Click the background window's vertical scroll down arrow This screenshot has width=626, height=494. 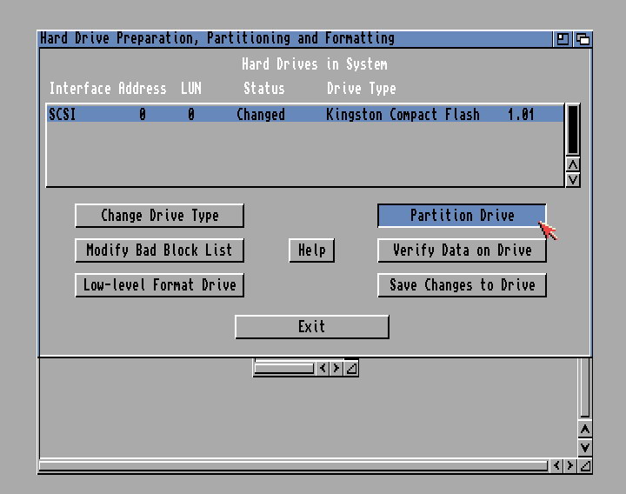coord(585,447)
